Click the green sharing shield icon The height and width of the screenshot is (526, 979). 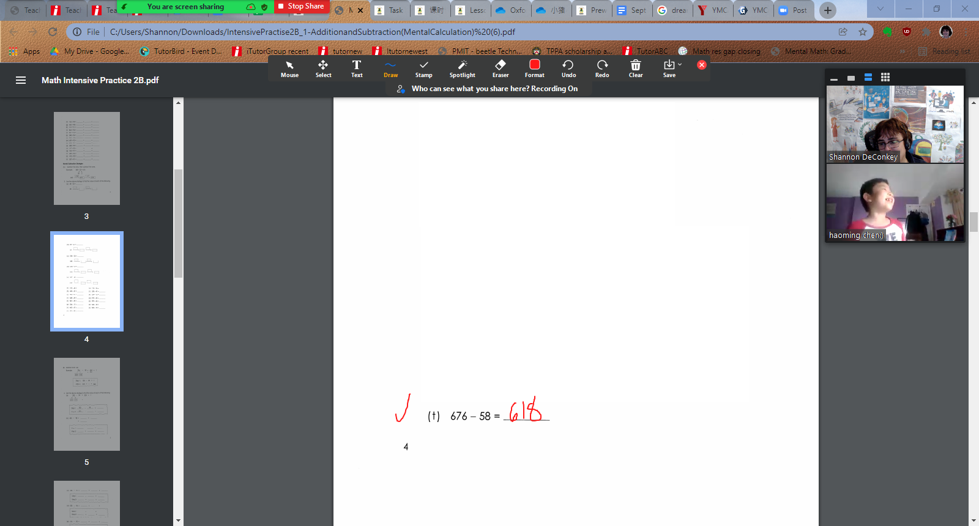coord(264,7)
